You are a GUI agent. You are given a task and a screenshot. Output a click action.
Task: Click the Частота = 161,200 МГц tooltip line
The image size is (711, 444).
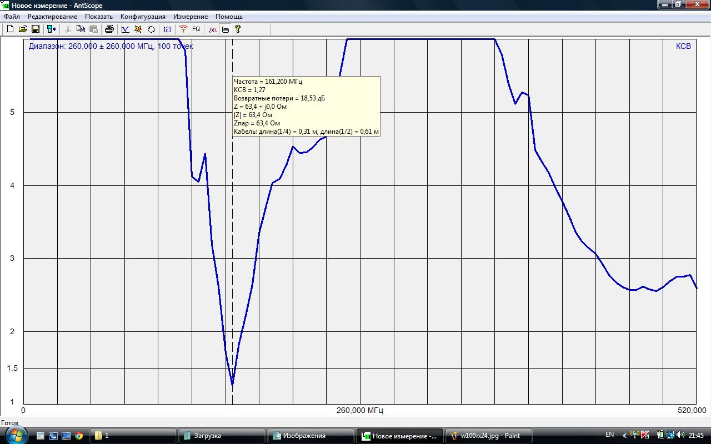point(268,82)
